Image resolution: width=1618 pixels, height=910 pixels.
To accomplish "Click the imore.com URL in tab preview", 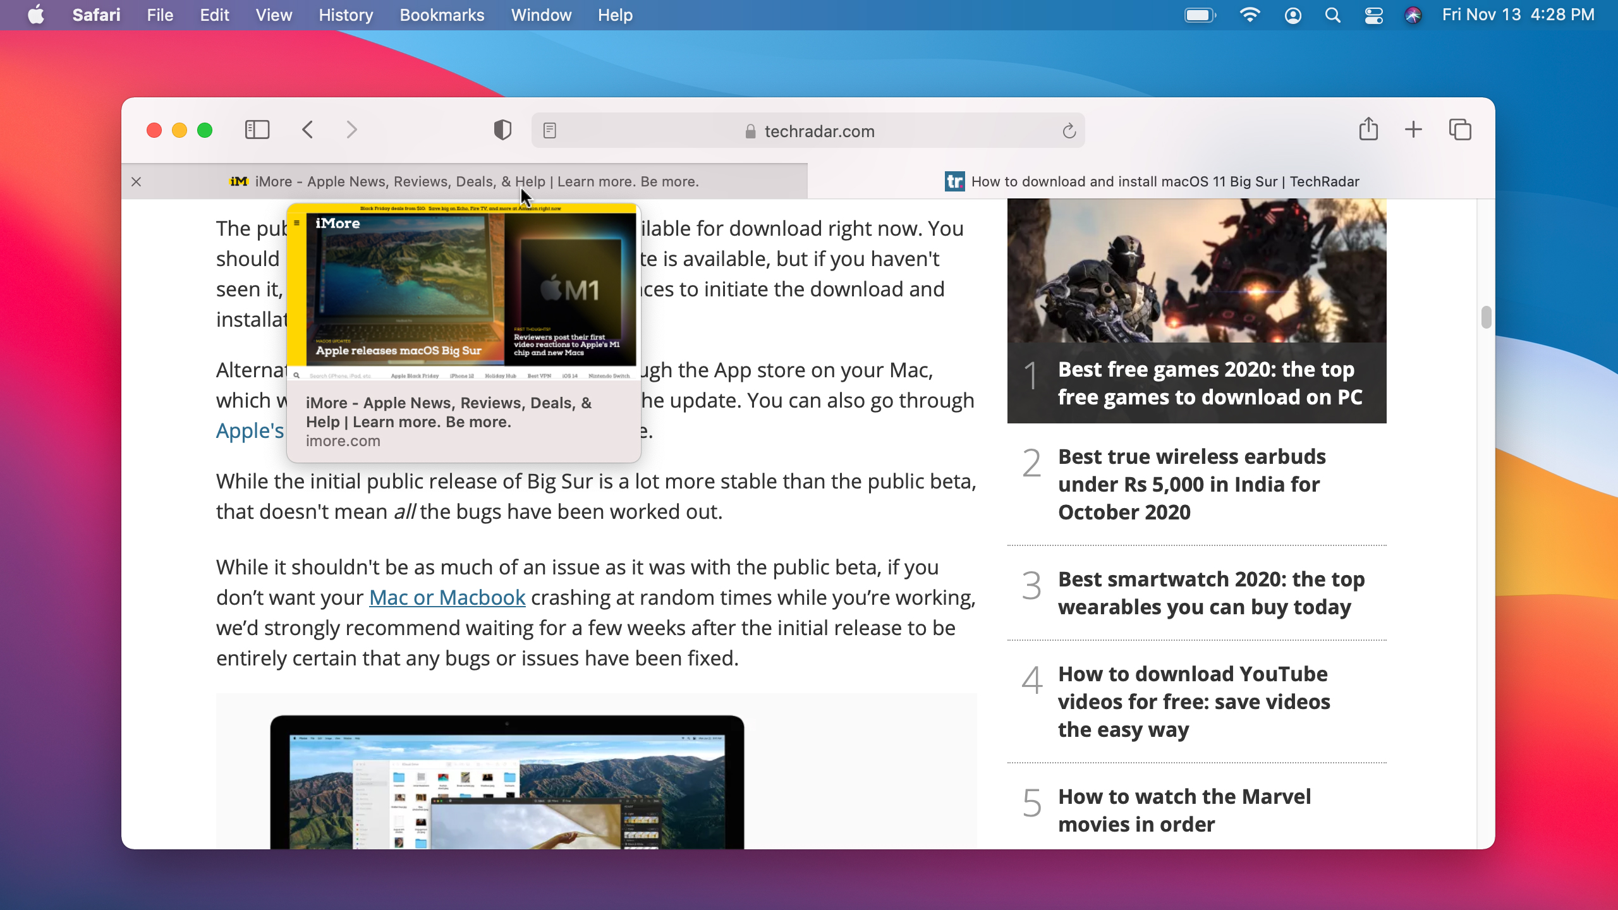I will (x=343, y=441).
